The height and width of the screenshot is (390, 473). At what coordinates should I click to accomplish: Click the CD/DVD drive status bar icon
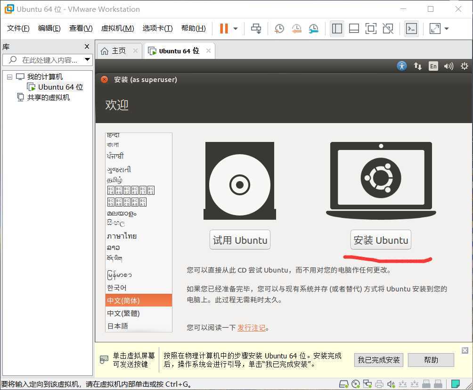[x=356, y=384]
